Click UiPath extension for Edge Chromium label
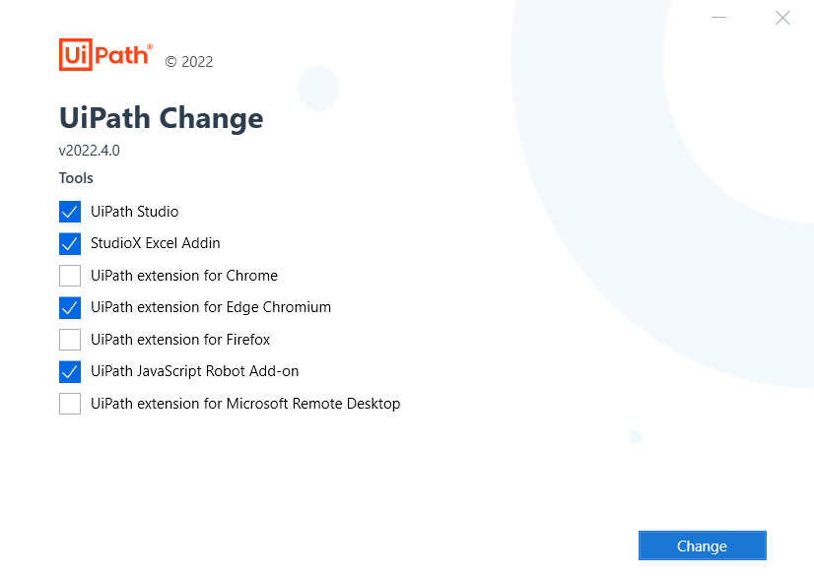 [x=211, y=307]
